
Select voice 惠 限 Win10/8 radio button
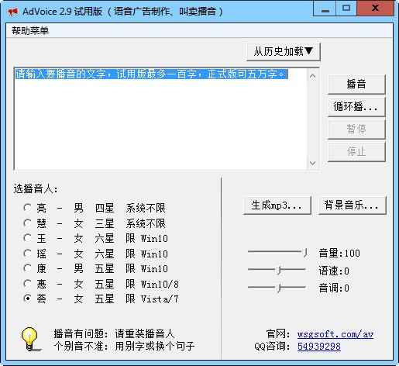[x=27, y=284]
